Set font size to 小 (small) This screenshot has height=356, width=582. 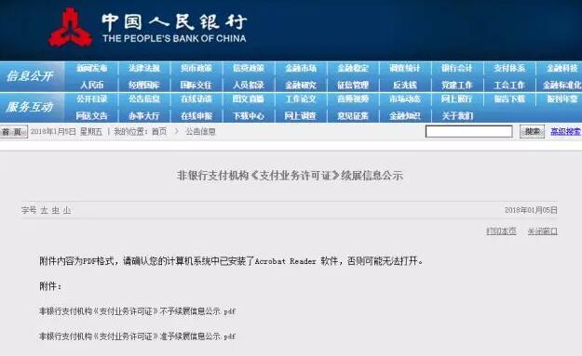pos(67,210)
